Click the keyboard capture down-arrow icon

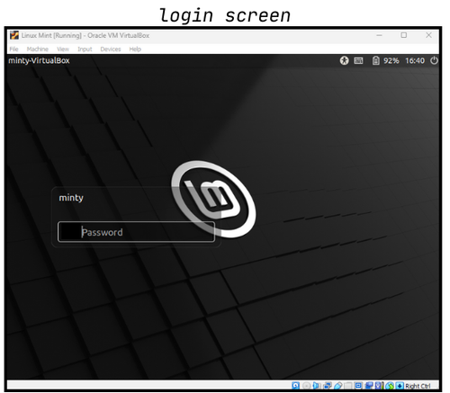click(400, 386)
